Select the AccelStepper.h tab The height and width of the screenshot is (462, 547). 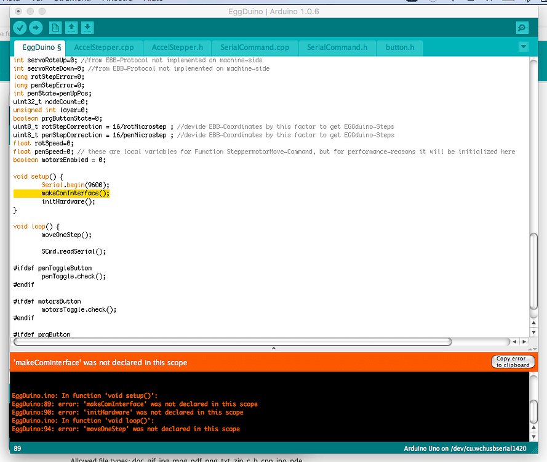point(177,47)
